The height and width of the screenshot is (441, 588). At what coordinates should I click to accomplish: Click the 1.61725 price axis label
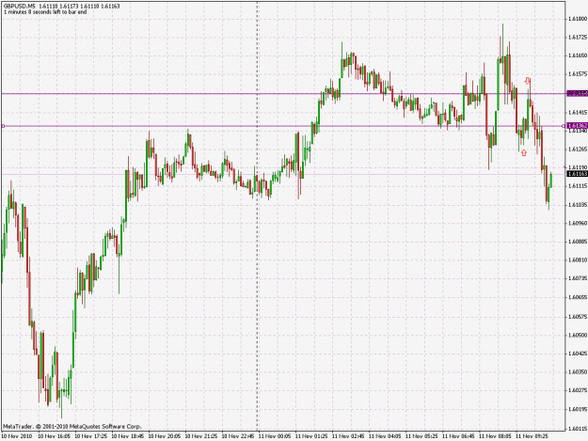(x=578, y=37)
